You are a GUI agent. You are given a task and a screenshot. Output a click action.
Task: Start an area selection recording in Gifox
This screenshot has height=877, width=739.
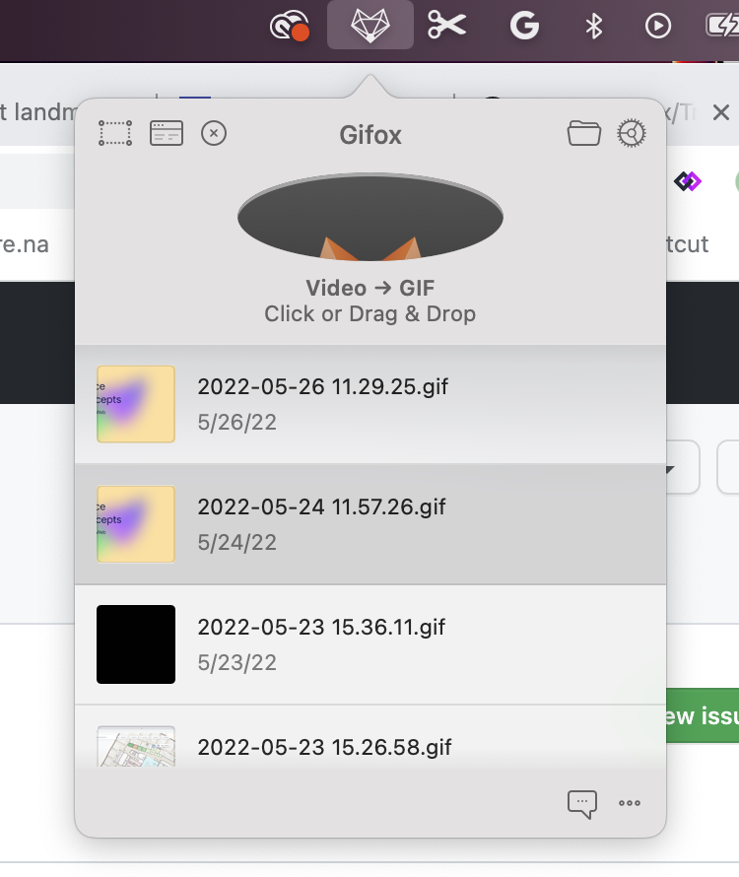[x=115, y=134]
